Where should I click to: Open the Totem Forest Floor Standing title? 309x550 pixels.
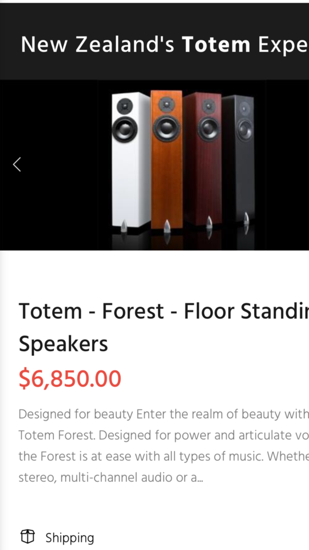click(x=164, y=327)
